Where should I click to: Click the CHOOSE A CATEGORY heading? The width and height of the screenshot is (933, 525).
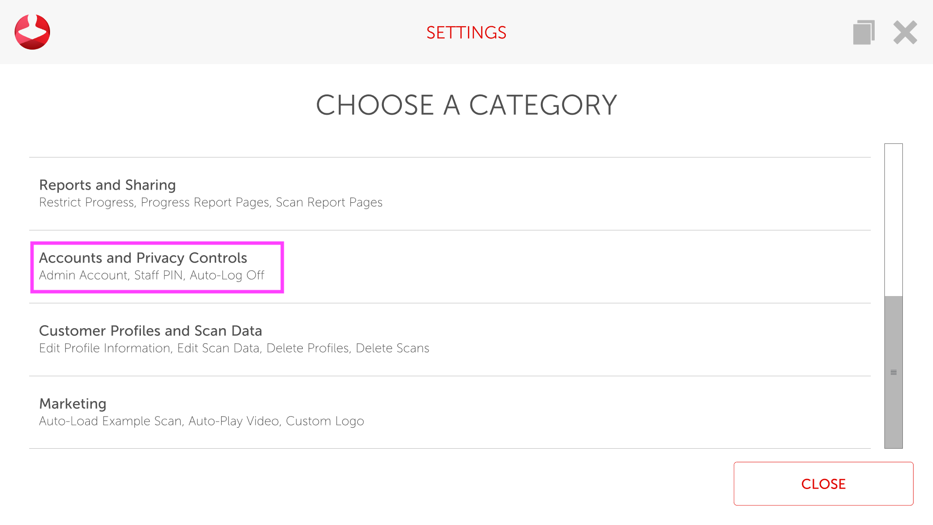[x=466, y=105]
